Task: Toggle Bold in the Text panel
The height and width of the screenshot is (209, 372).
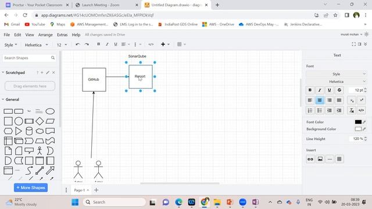Action: click(x=310, y=90)
